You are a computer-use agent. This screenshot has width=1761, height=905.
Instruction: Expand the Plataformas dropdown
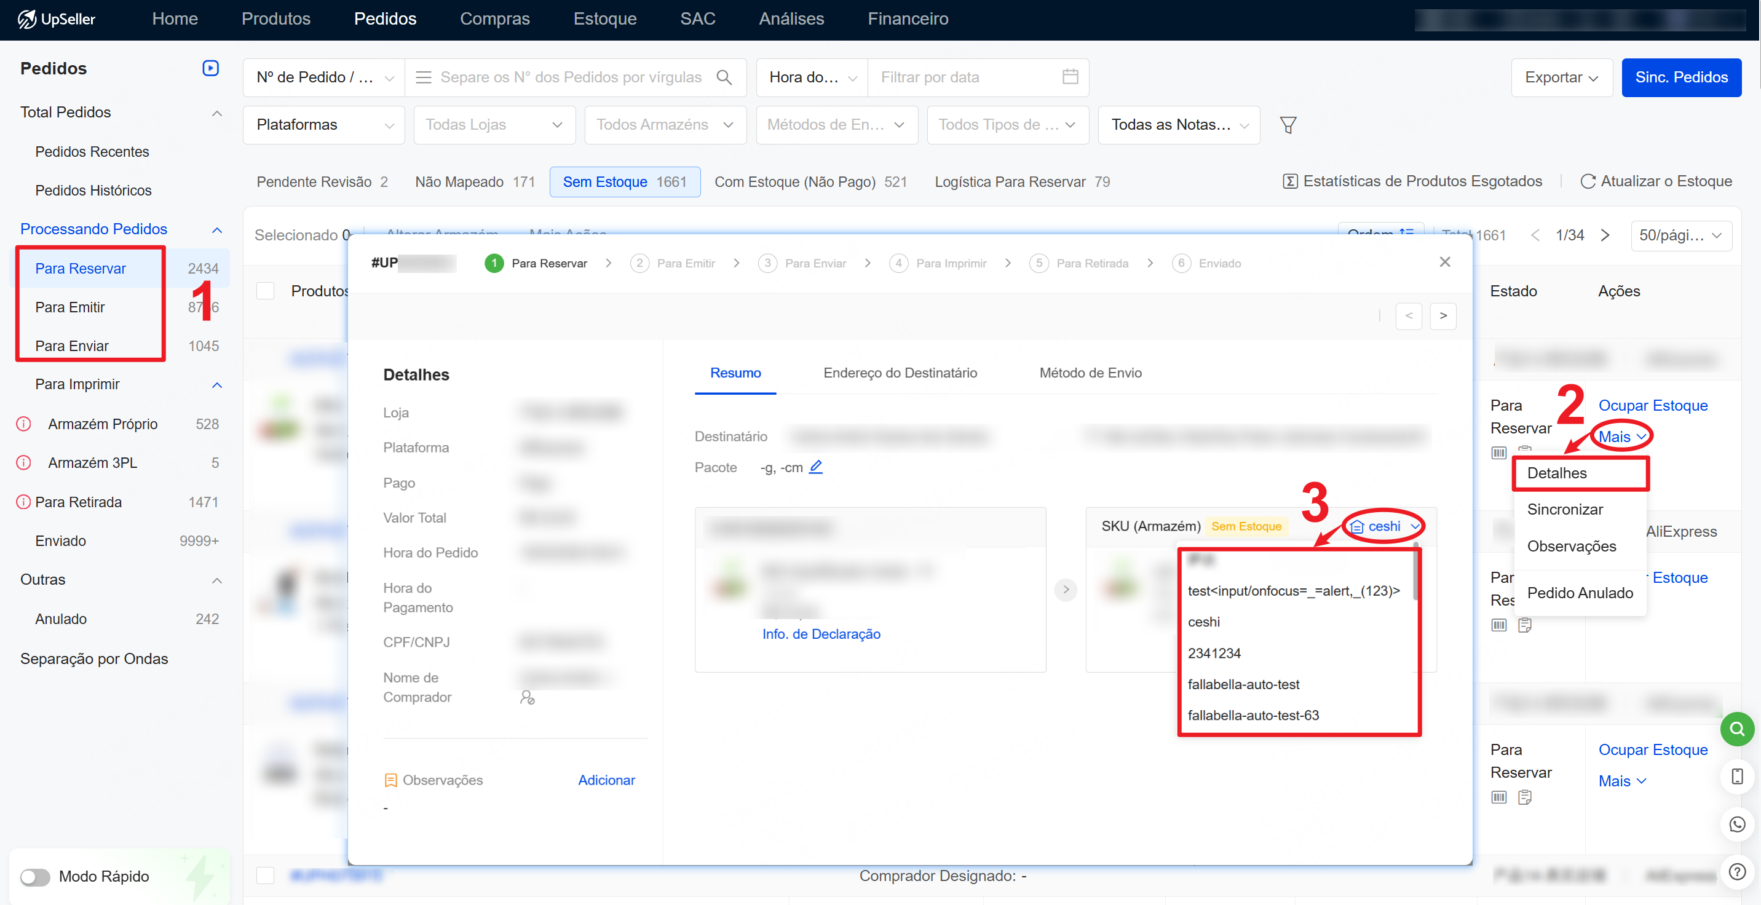(323, 124)
